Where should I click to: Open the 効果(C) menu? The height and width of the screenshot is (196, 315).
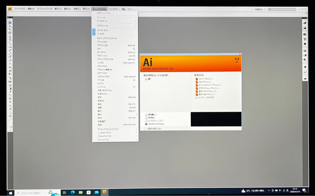pos(77,9)
